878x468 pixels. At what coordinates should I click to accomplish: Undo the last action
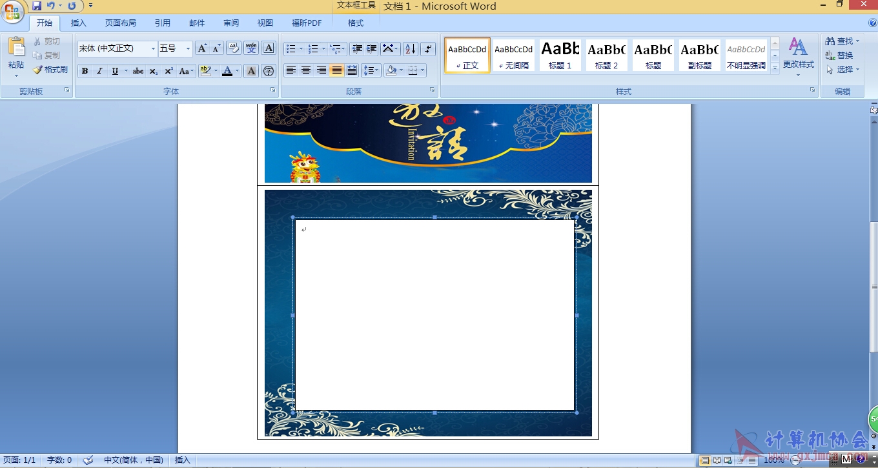click(x=51, y=6)
